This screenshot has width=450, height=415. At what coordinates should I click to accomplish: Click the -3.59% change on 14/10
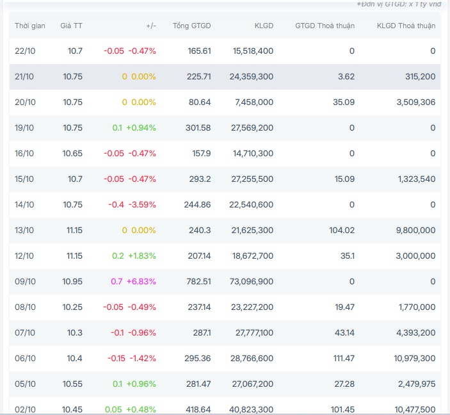pyautogui.click(x=142, y=204)
